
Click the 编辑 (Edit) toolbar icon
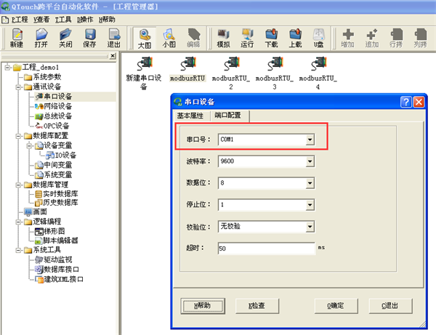pos(193,38)
